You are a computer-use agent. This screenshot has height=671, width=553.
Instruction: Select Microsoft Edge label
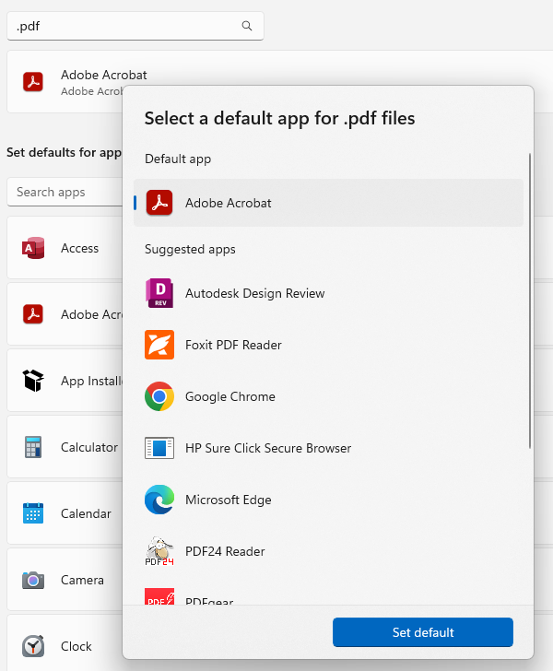[x=229, y=500]
